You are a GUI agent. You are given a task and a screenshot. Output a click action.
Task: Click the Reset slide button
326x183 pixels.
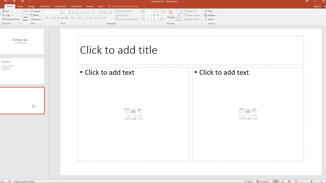pyautogui.click(x=34, y=15)
